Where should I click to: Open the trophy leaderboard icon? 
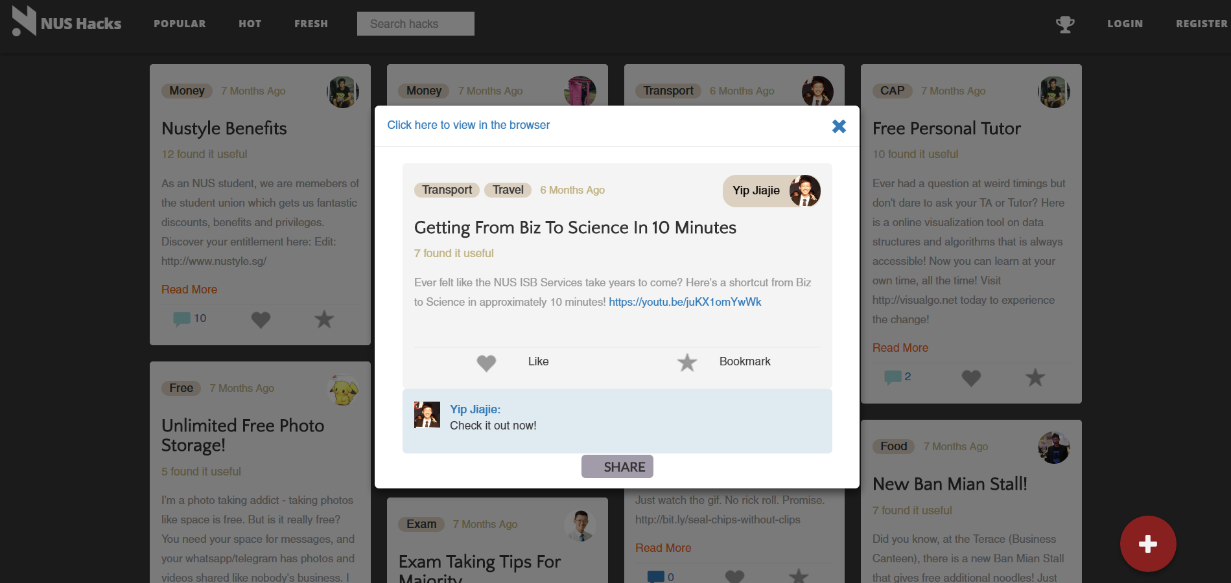[1065, 25]
